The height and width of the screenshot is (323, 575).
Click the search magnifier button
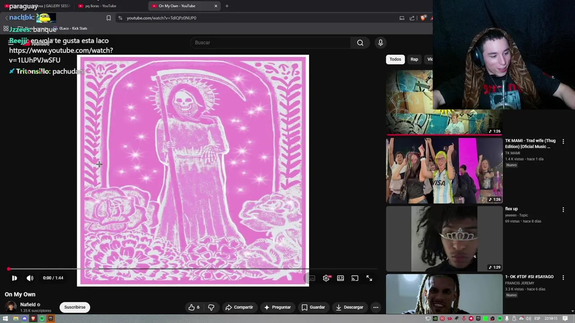360,43
